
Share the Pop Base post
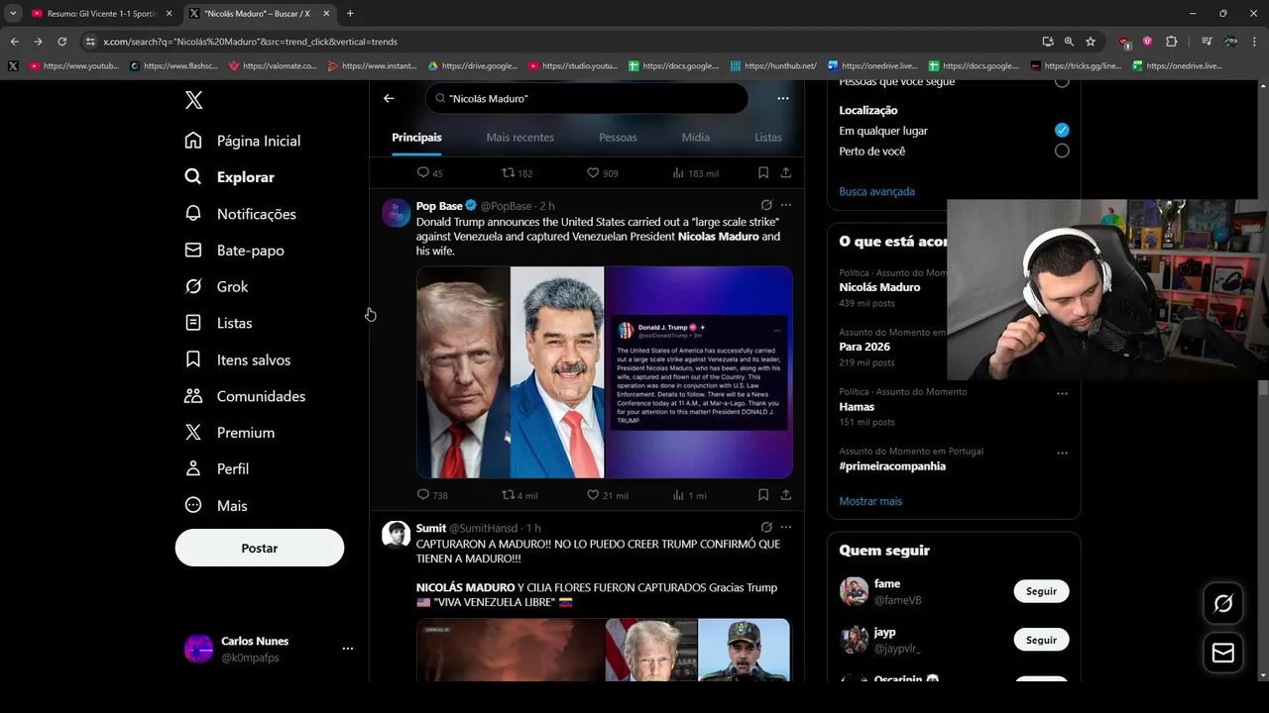tap(786, 495)
